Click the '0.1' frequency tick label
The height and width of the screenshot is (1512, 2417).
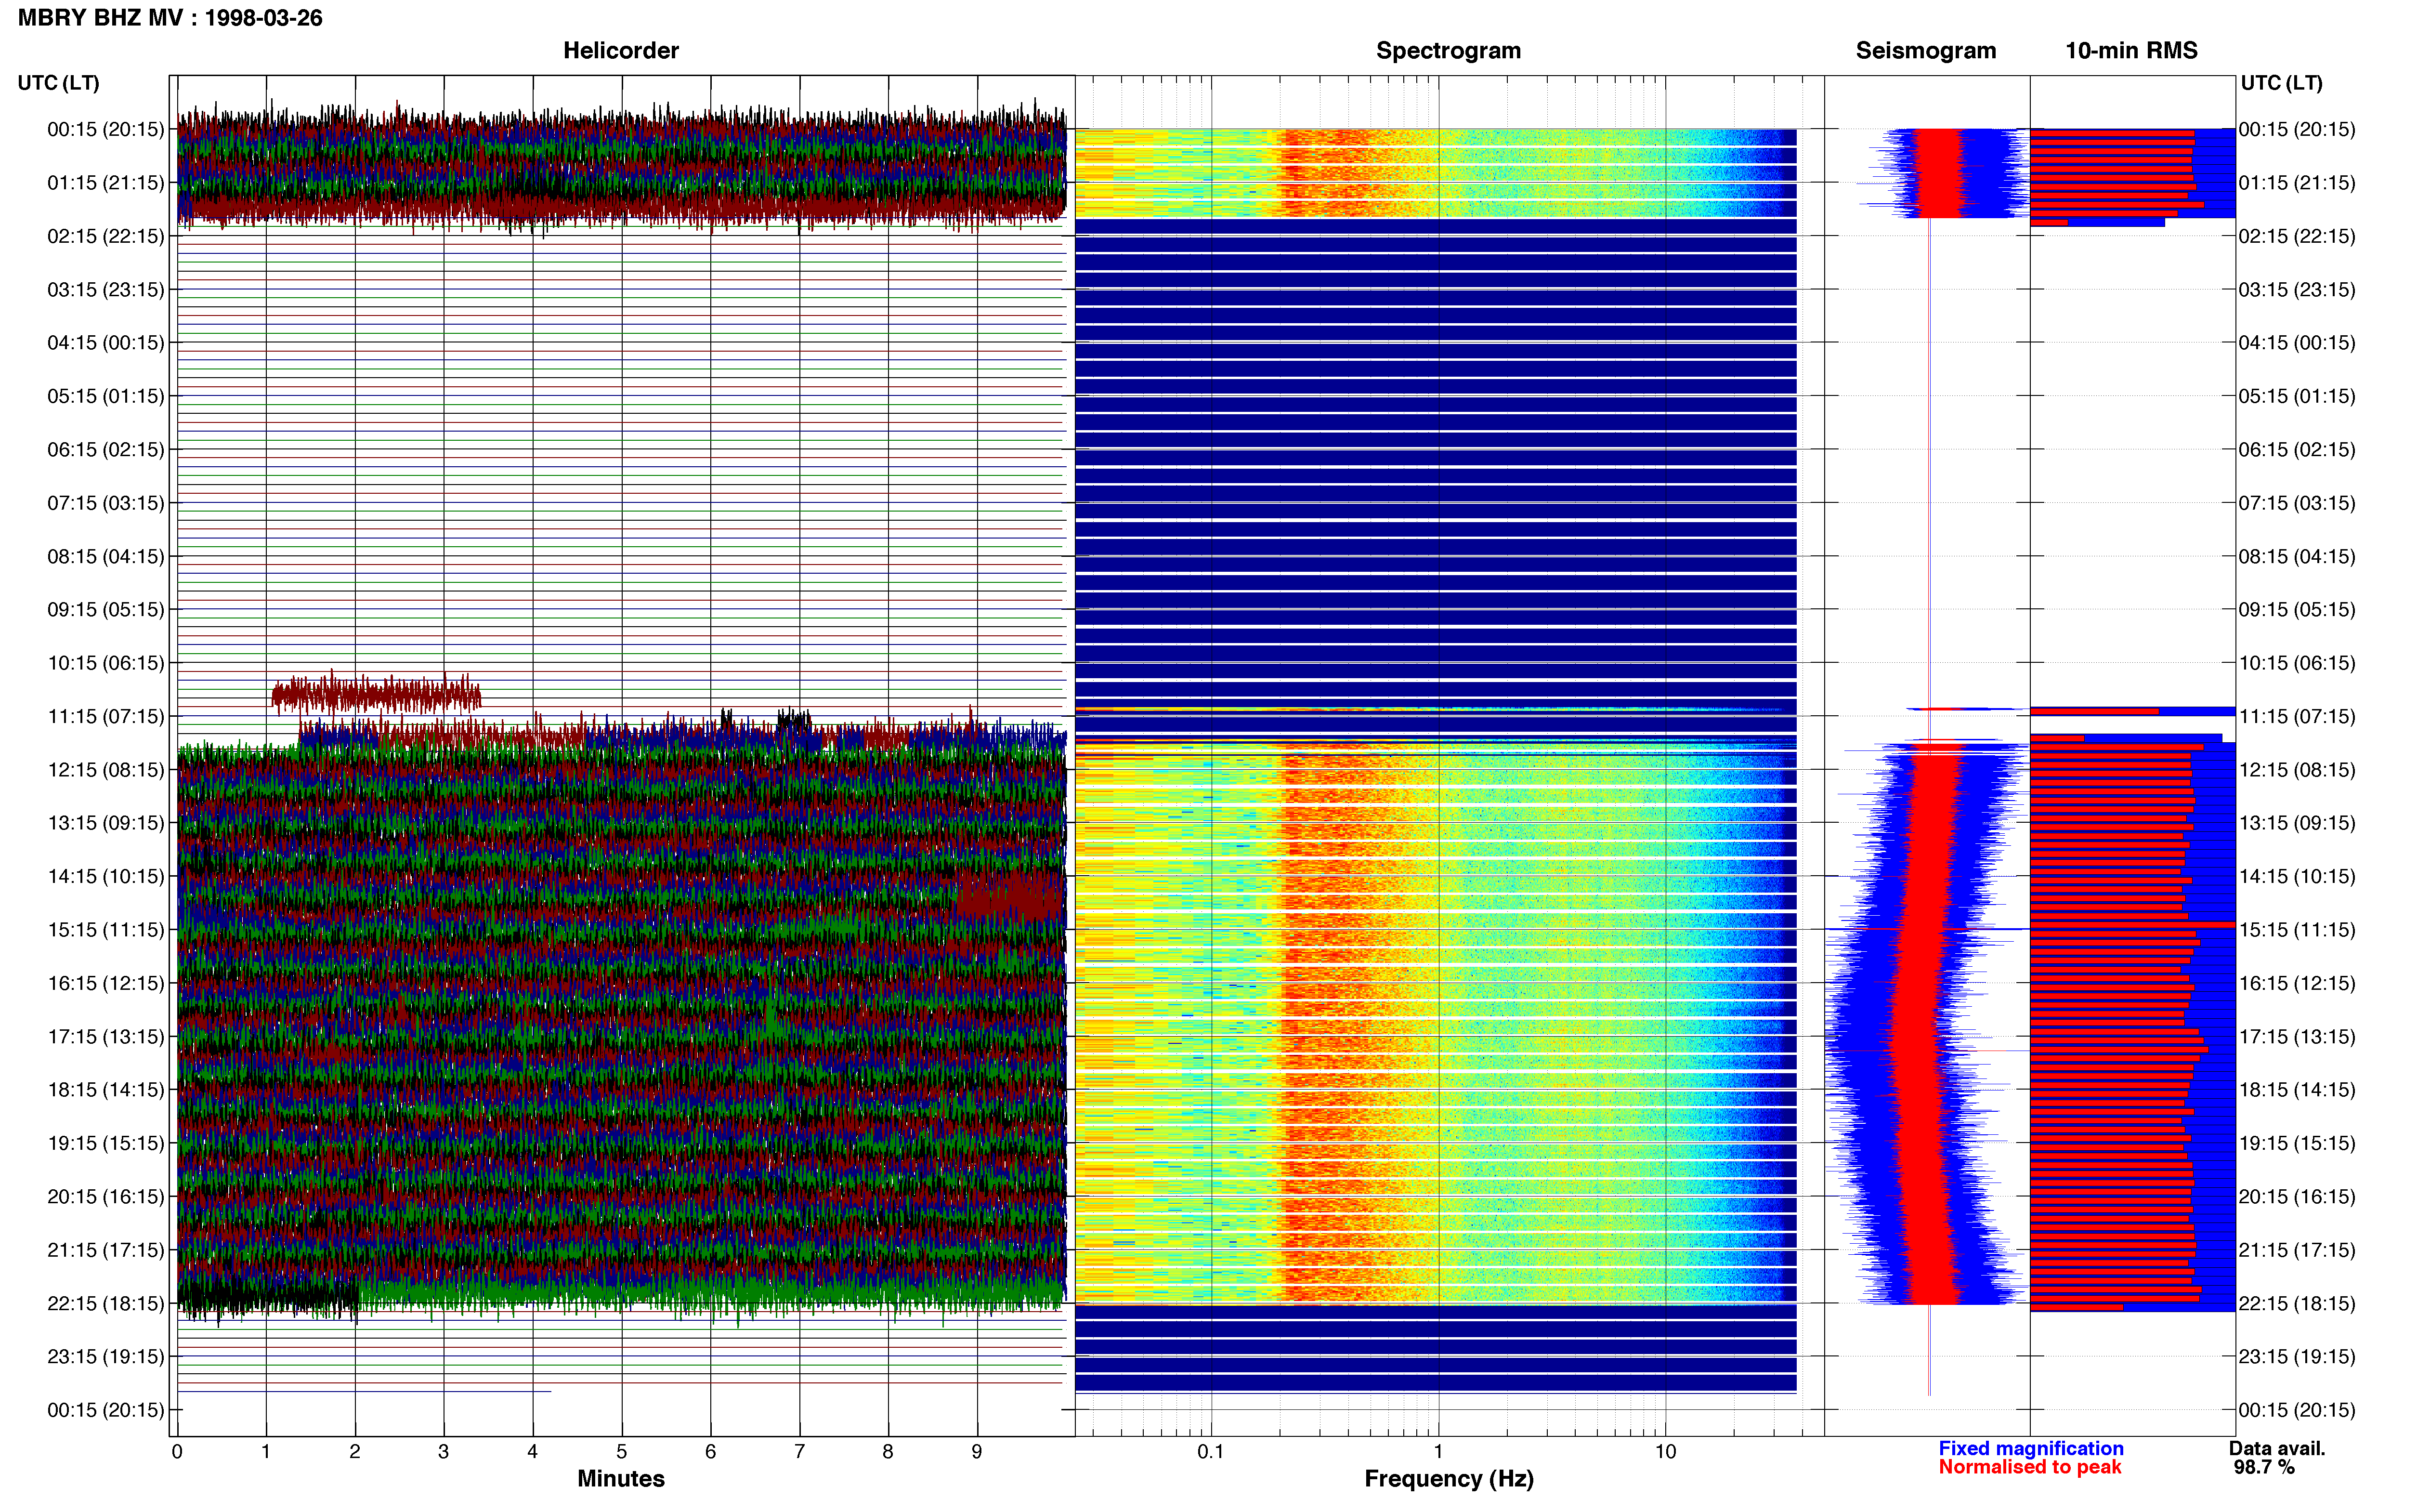(x=1211, y=1452)
